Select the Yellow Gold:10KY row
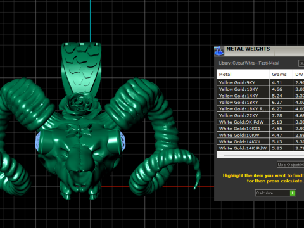Viewport: 304px width, 228px height. pos(260,89)
